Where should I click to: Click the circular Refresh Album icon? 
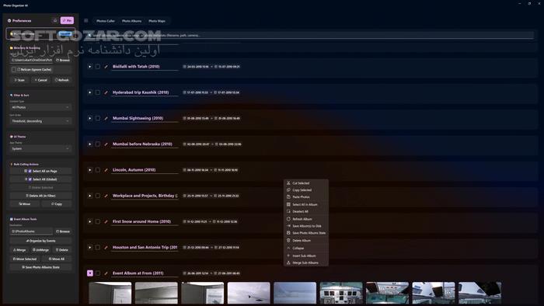click(288, 219)
